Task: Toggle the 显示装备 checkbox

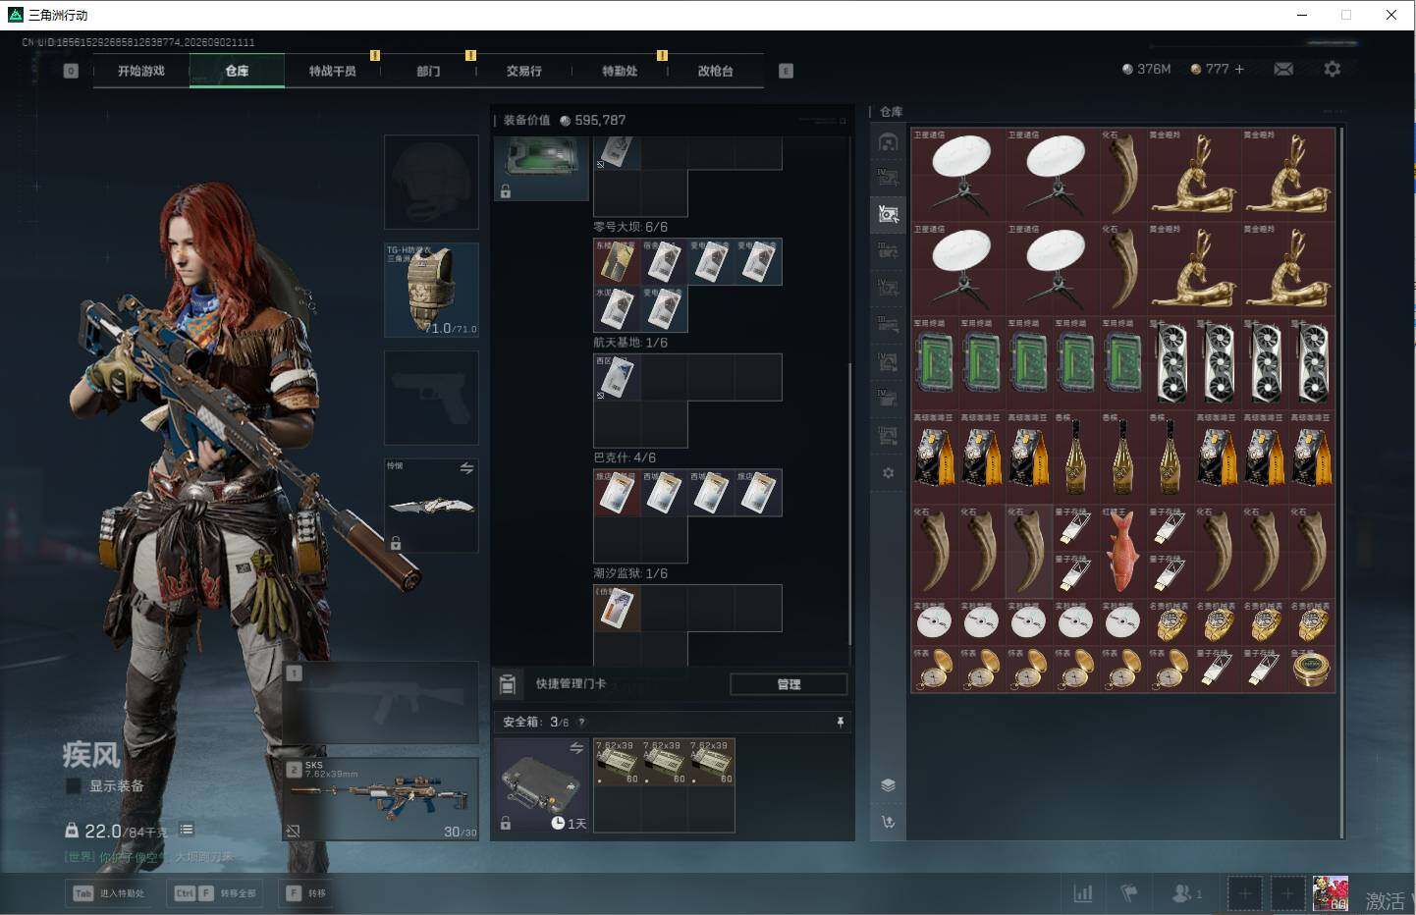Action: point(73,785)
